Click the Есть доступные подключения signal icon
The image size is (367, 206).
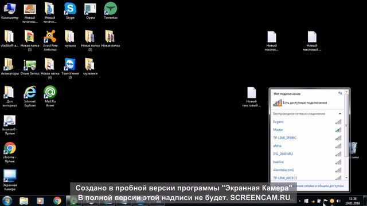[x=278, y=103]
